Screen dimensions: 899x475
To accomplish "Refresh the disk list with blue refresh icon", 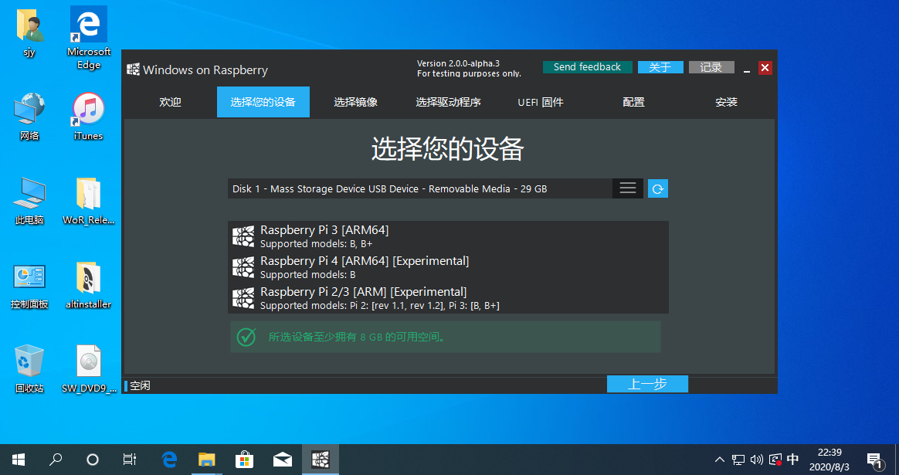I will pyautogui.click(x=657, y=188).
